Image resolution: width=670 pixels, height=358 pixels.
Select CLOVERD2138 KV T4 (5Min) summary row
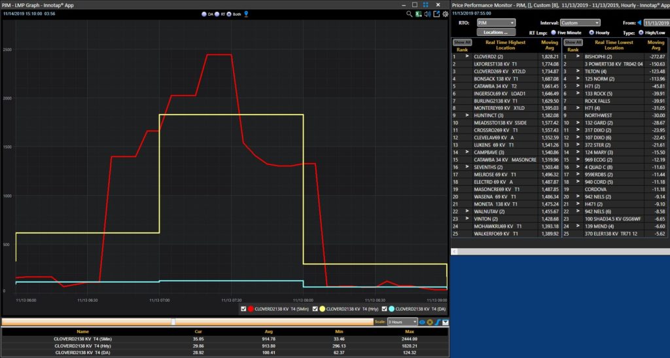tap(225, 339)
